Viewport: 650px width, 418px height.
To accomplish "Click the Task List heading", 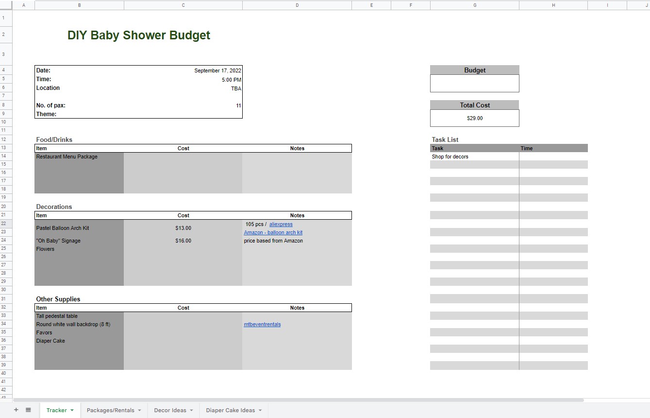I will pyautogui.click(x=445, y=139).
